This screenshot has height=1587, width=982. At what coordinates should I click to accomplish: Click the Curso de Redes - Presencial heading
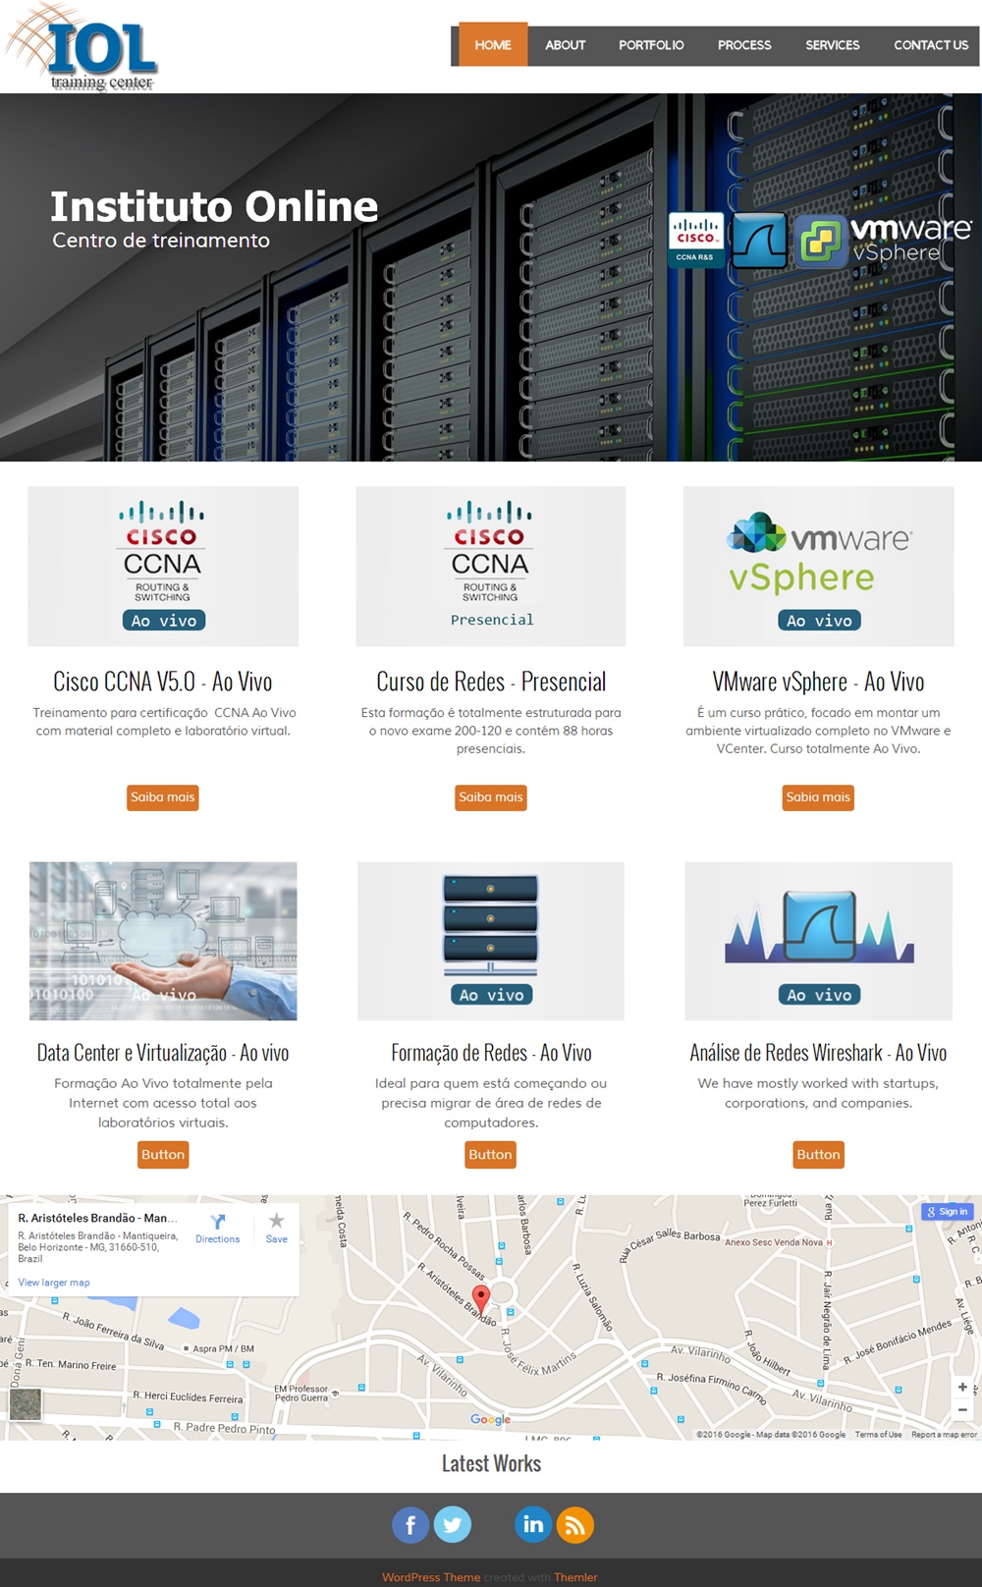coord(491,682)
